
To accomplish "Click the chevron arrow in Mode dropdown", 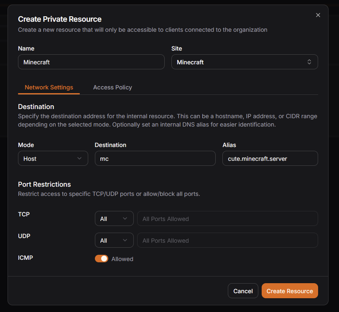I will click(x=79, y=159).
